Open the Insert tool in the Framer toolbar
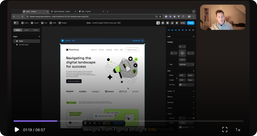 [x=25, y=23]
